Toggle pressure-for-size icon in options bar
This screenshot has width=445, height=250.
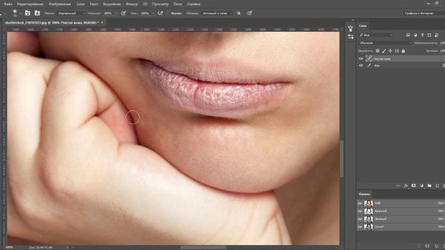point(250,13)
